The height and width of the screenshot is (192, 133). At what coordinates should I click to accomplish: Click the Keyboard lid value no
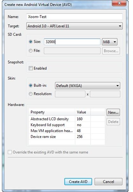pos(79,125)
